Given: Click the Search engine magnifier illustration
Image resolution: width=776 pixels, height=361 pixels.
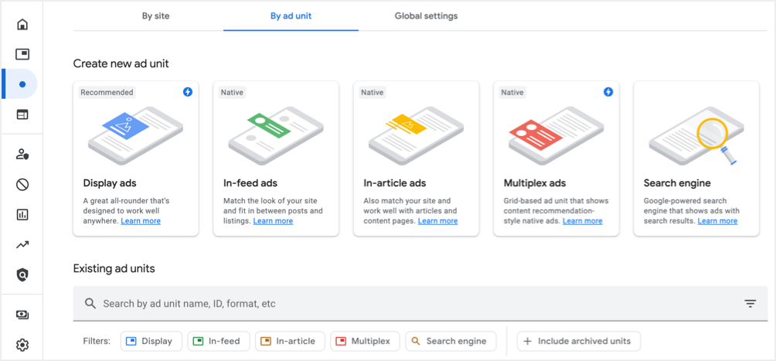Looking at the screenshot, I should pos(697,135).
